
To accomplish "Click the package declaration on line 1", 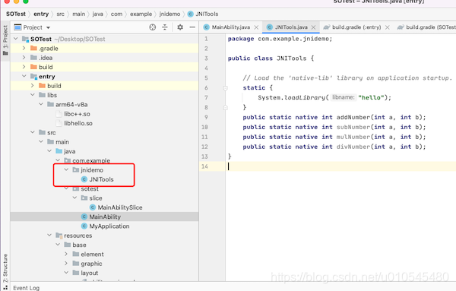I will click(x=280, y=39).
